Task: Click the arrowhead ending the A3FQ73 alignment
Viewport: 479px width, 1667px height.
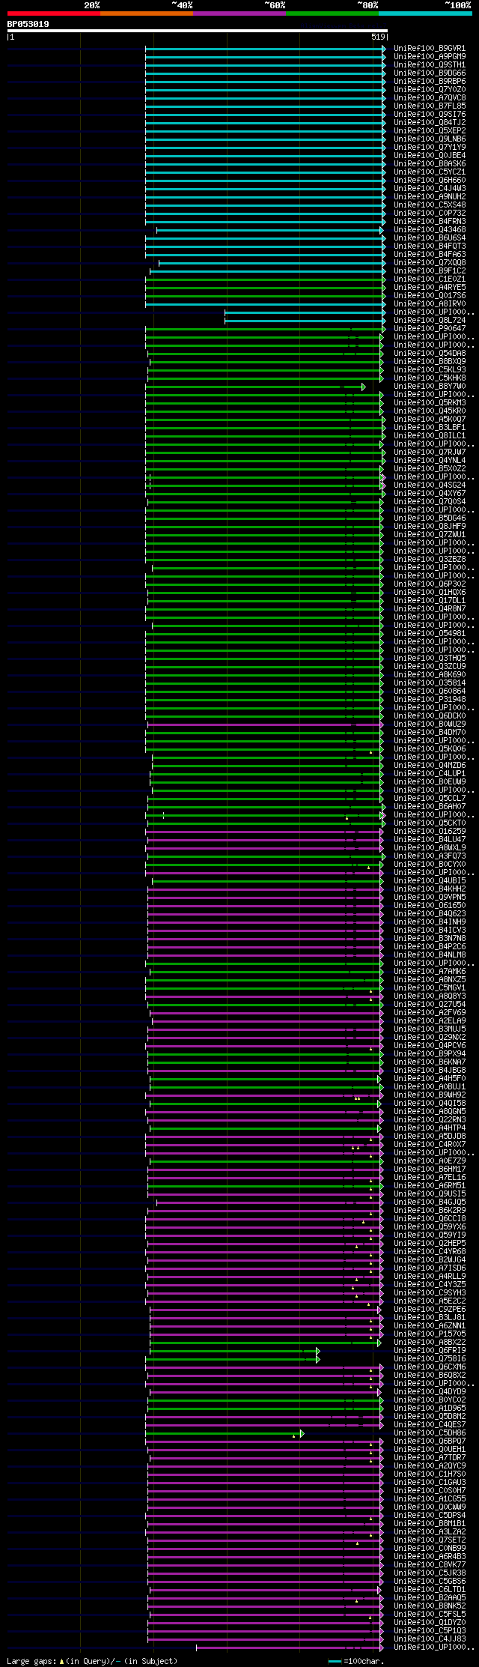Action: coord(384,856)
